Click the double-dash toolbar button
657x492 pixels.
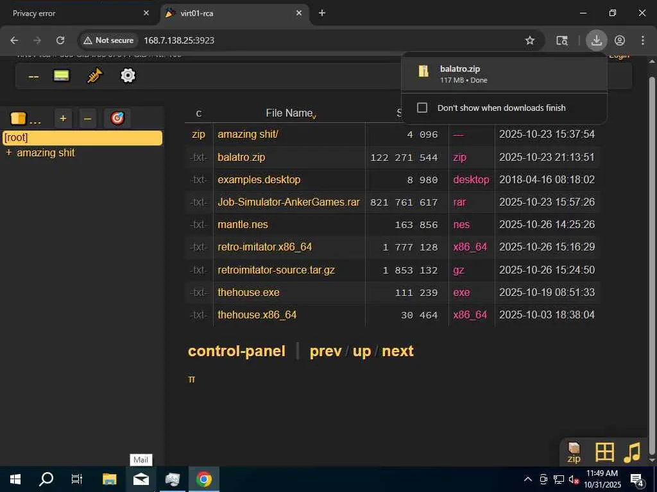(33, 77)
